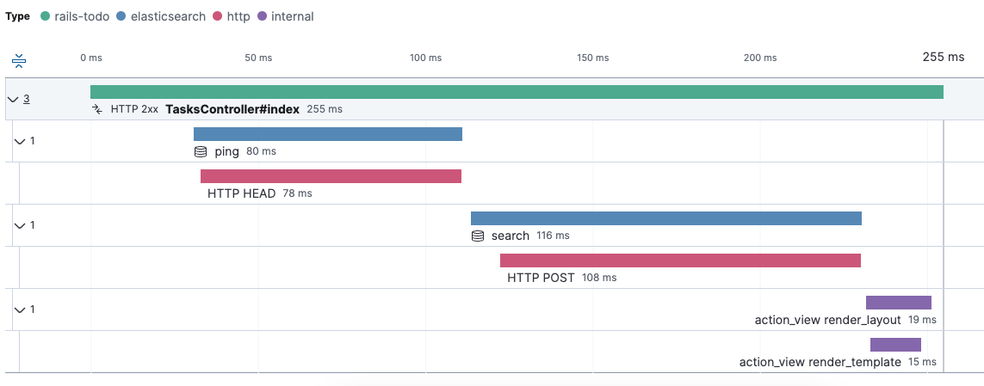
Task: Click the database icon beside ping
Action: tap(201, 152)
